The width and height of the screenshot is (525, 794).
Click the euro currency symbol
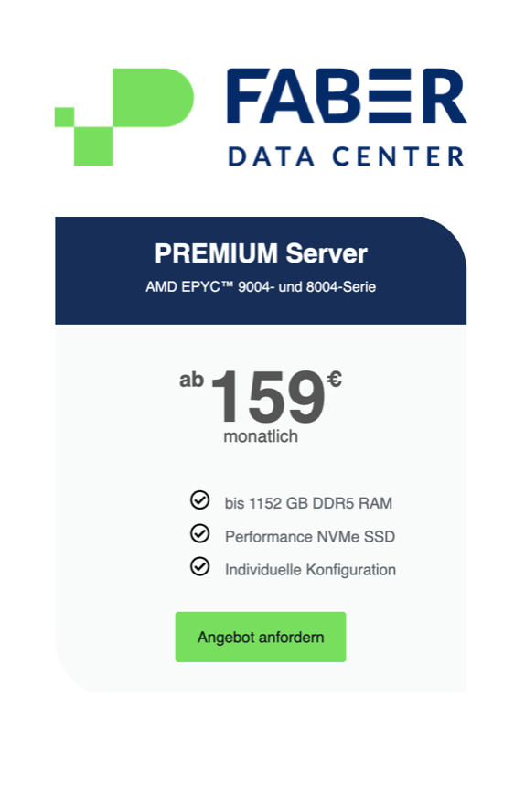(334, 380)
